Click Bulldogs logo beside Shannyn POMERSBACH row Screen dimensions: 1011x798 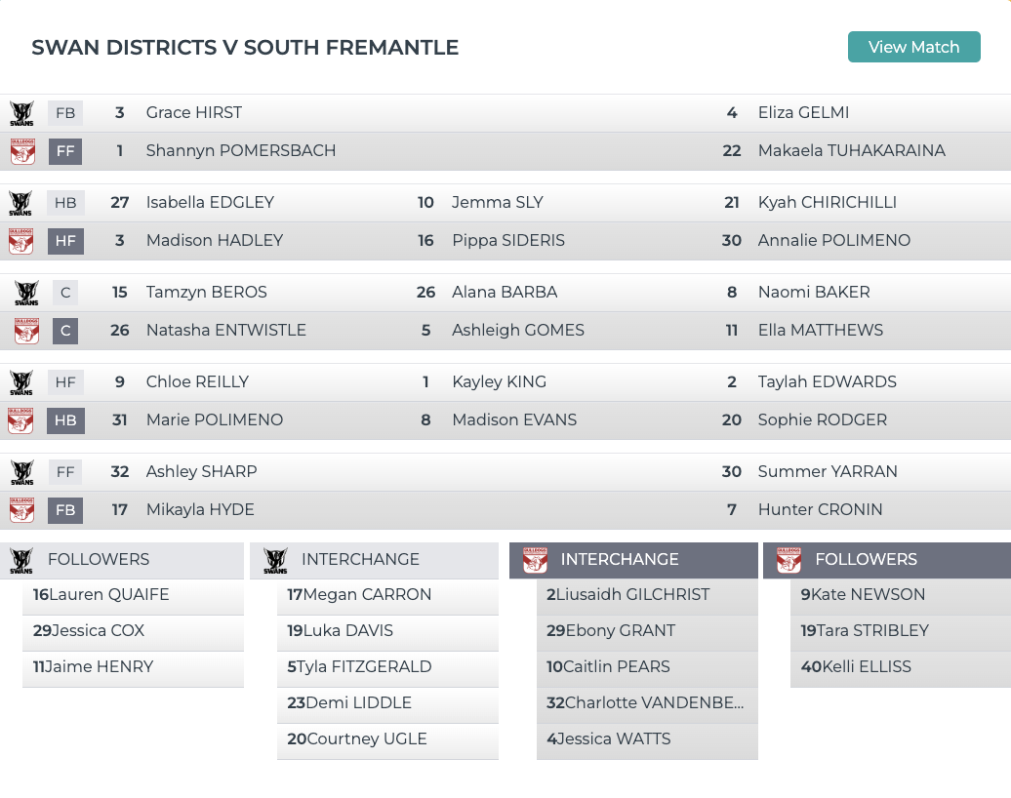pyautogui.click(x=21, y=151)
